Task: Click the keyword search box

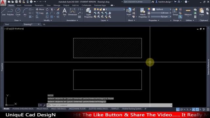Action: [x=137, y=2]
